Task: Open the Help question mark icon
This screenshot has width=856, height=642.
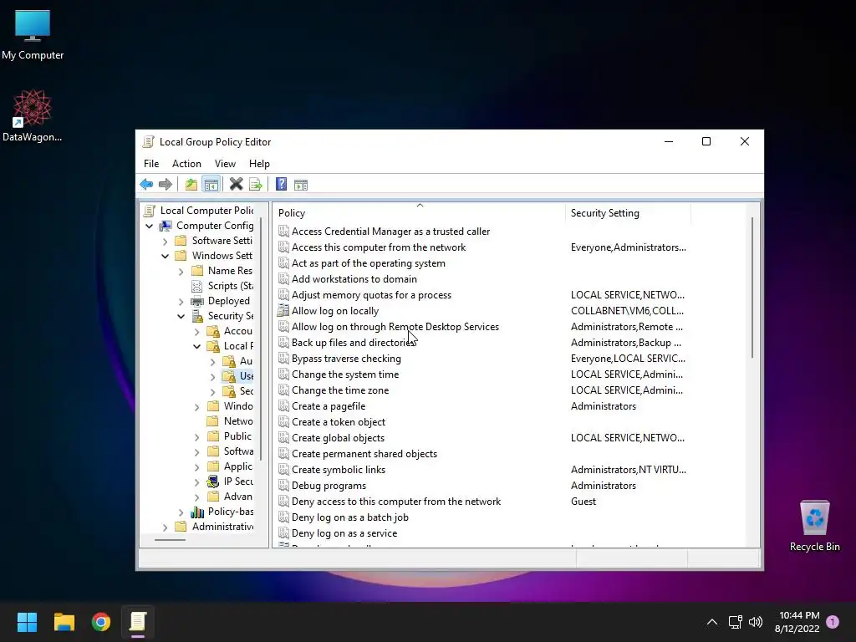Action: (x=281, y=185)
